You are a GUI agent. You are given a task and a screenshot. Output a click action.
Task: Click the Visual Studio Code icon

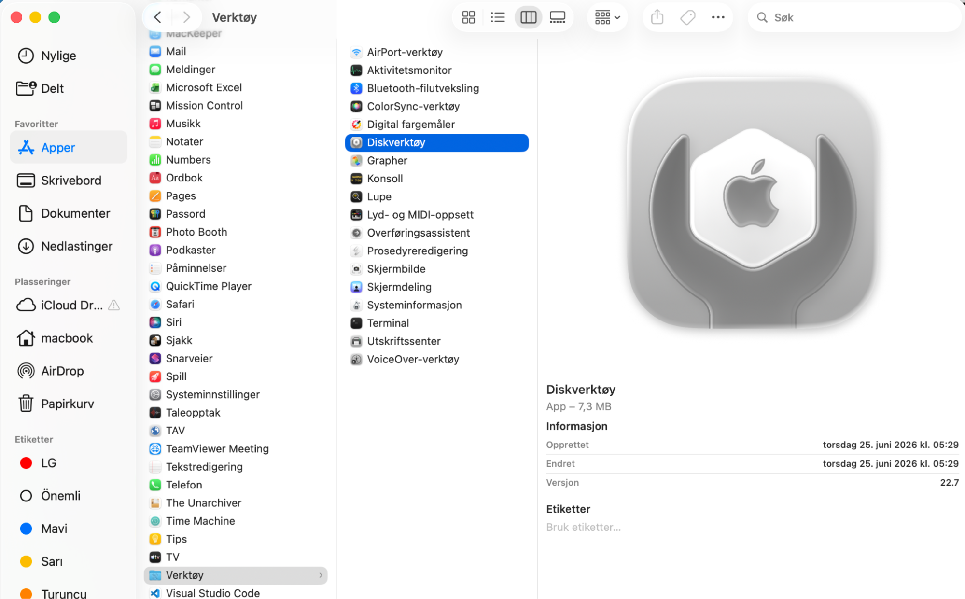[x=155, y=593]
